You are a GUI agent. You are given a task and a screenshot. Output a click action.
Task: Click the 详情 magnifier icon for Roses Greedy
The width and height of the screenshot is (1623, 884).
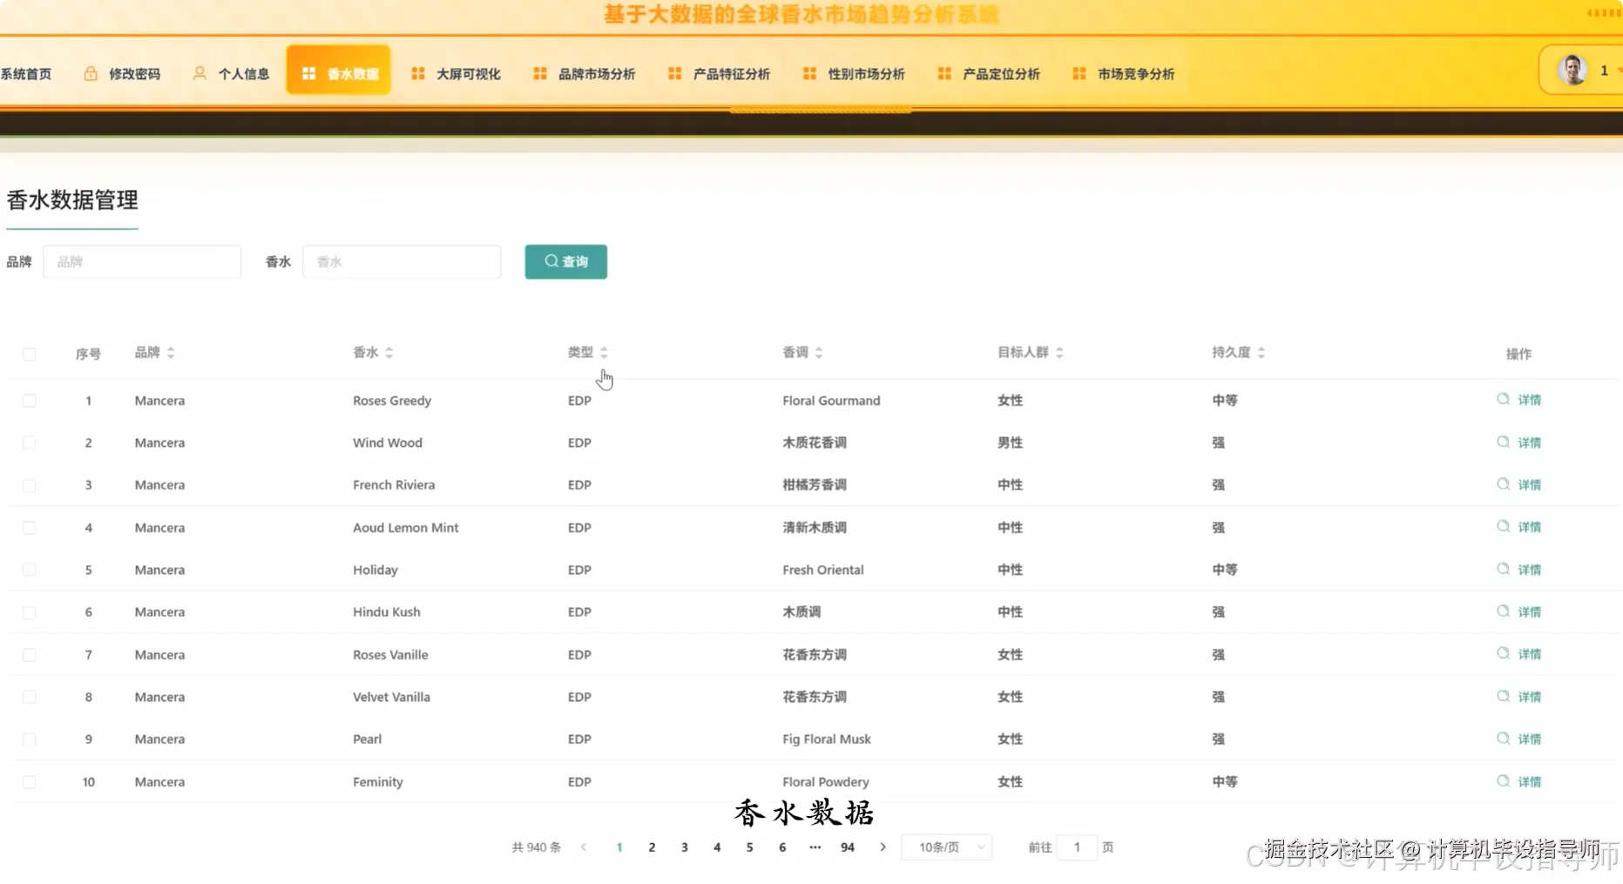(x=1503, y=400)
